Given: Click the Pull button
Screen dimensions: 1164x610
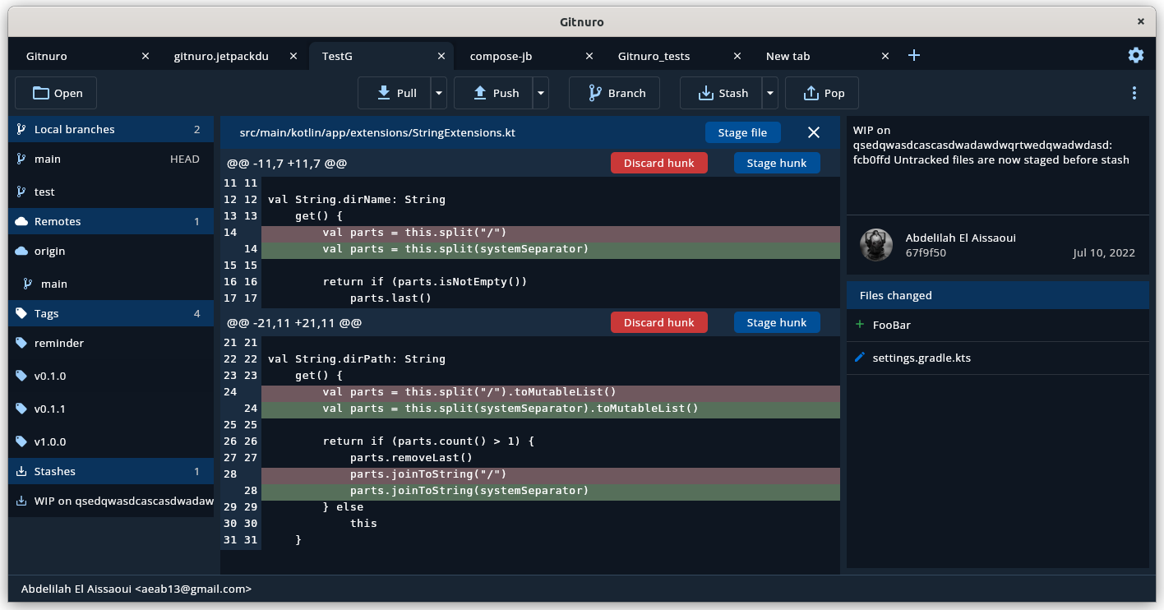Looking at the screenshot, I should tap(395, 93).
